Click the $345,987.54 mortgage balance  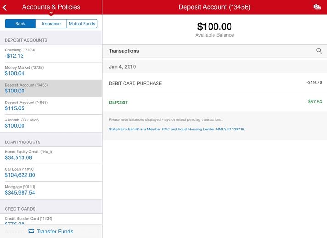[x=20, y=193]
